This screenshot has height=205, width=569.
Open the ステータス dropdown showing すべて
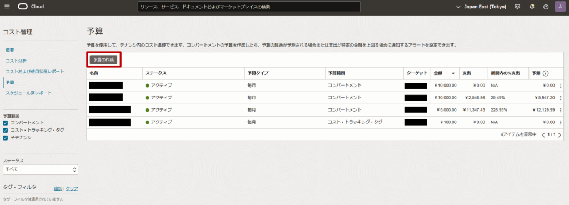tap(40, 169)
